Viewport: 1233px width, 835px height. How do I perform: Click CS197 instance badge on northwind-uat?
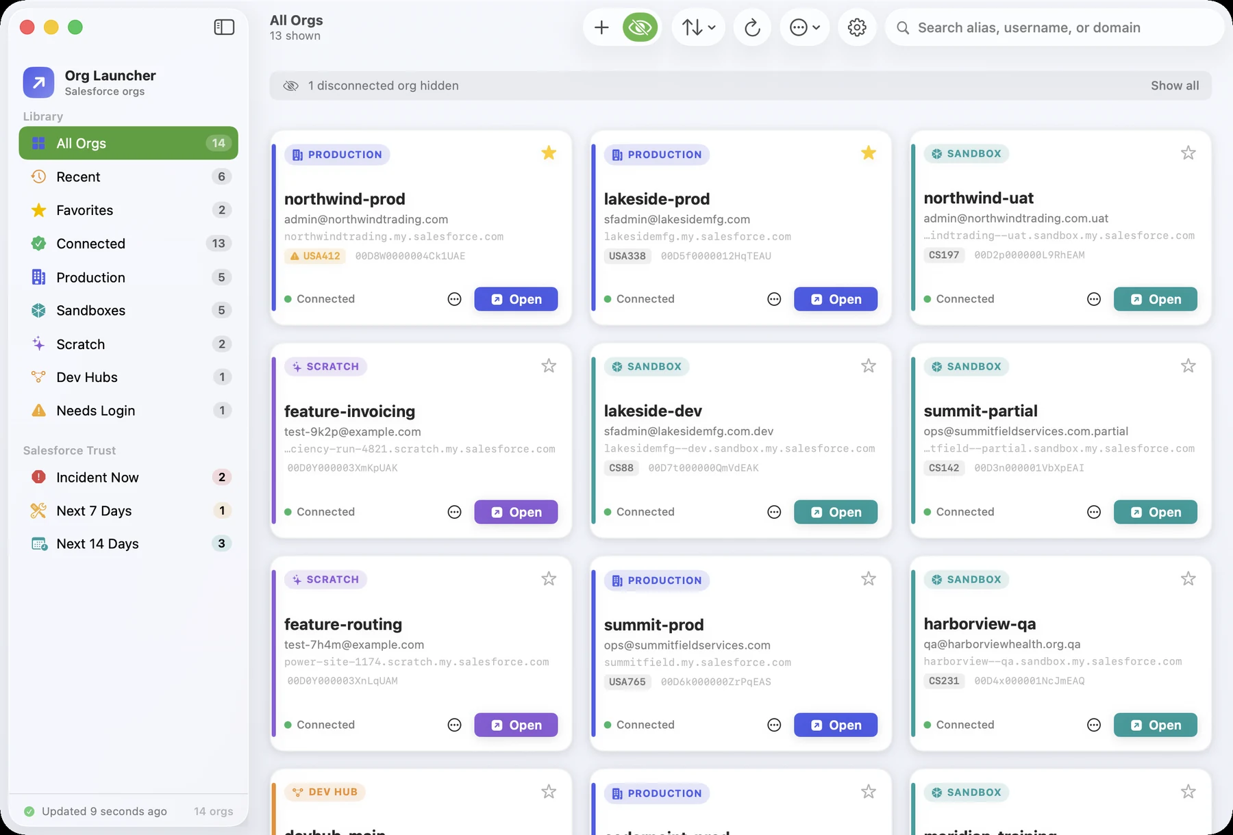click(944, 255)
